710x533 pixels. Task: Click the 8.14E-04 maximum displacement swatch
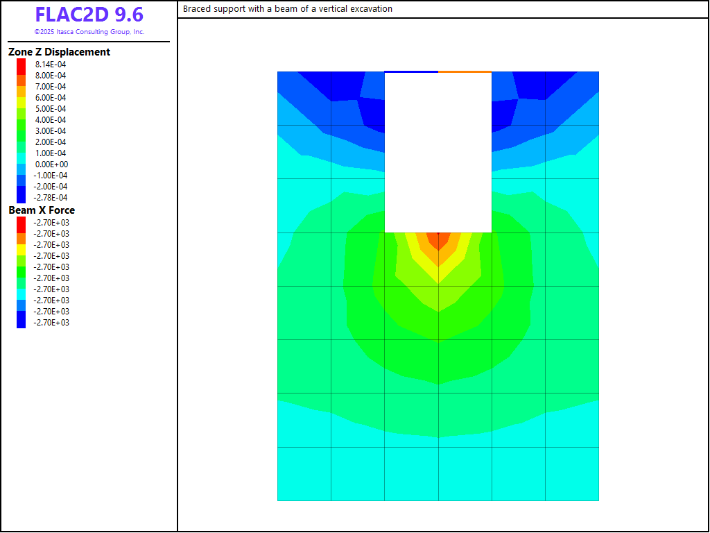pyautogui.click(x=21, y=65)
